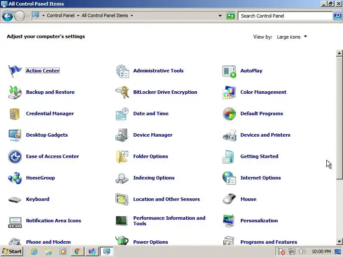Click the Forward navigation button
The width and height of the screenshot is (343, 257).
click(19, 16)
